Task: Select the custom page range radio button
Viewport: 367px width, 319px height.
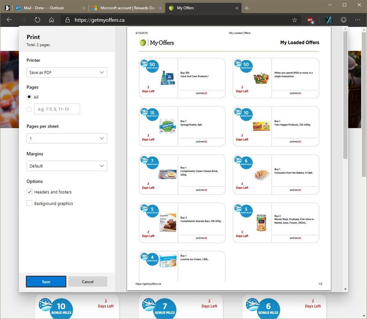Action: [x=29, y=110]
